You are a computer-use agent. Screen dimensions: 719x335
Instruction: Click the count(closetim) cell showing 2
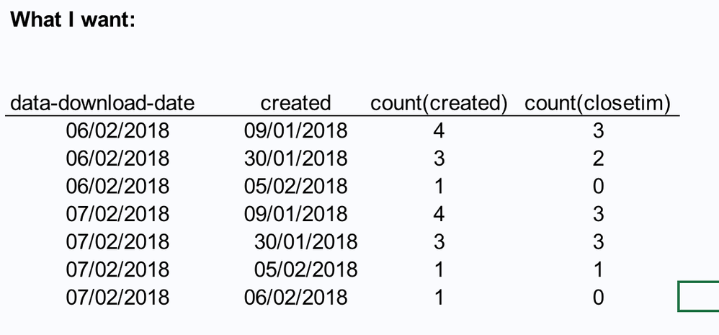click(x=598, y=158)
